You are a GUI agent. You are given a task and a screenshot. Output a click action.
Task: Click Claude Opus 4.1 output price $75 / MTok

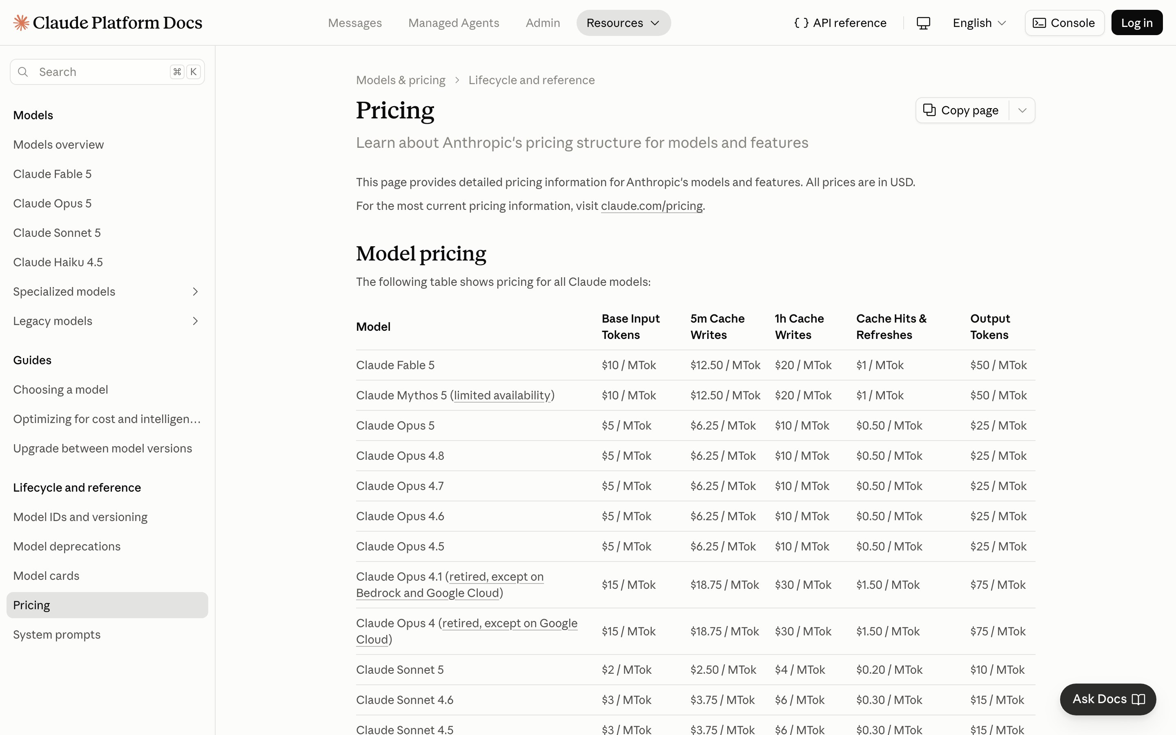click(x=998, y=585)
